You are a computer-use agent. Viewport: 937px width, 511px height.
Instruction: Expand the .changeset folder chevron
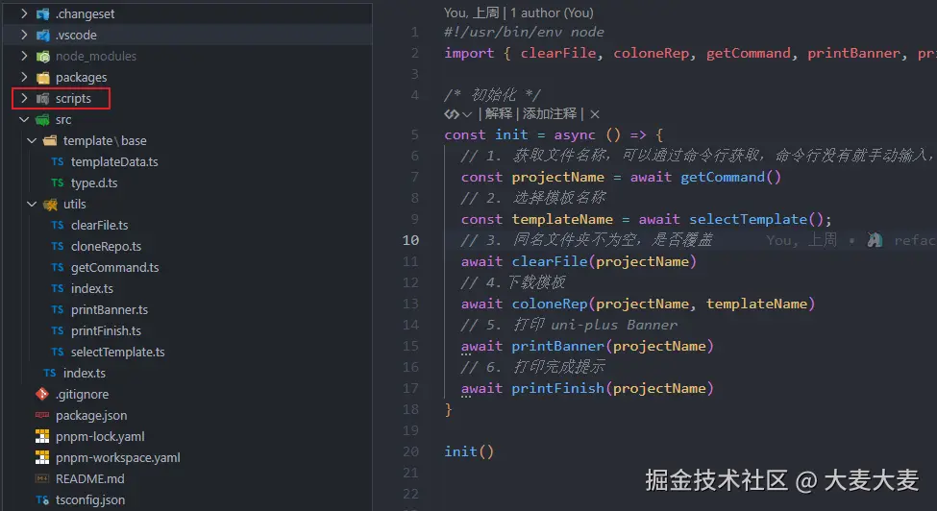click(x=24, y=13)
